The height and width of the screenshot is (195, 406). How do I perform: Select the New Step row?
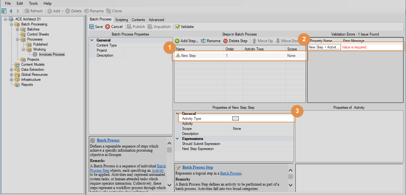pos(240,56)
